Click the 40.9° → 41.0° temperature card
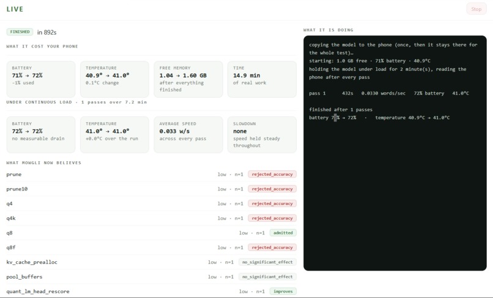Viewport: 493px width, 298px height. coord(114,79)
